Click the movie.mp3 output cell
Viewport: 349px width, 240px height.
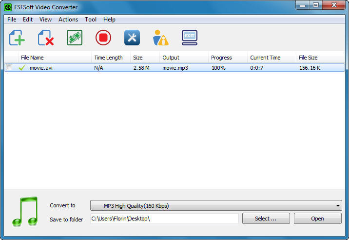pos(175,68)
